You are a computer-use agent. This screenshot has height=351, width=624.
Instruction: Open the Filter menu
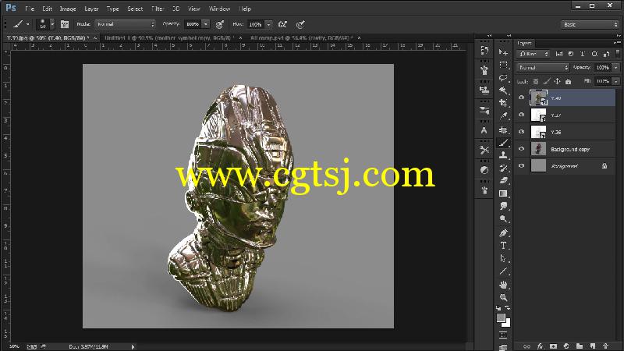coord(158,9)
